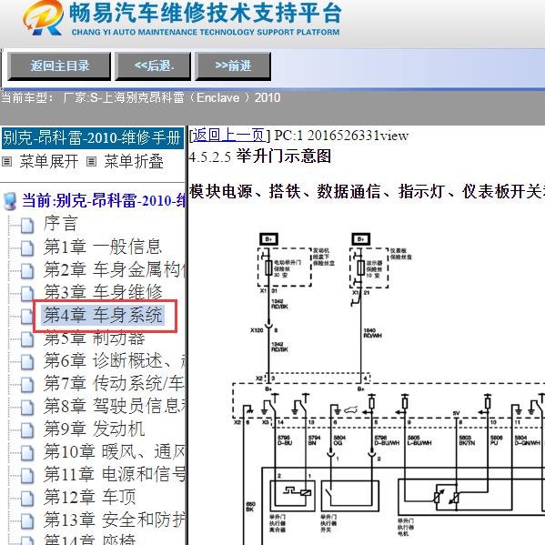545x545 pixels.
Task: Go back with the <<后退 button
Action: [153, 66]
